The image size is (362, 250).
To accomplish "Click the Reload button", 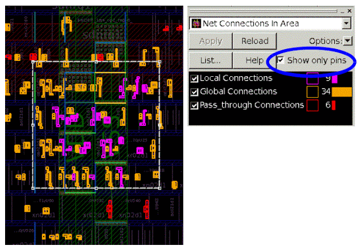I will click(x=255, y=41).
